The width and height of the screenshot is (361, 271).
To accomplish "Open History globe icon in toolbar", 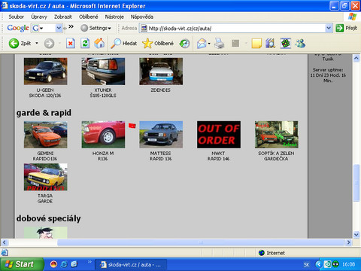I will pos(184,44).
